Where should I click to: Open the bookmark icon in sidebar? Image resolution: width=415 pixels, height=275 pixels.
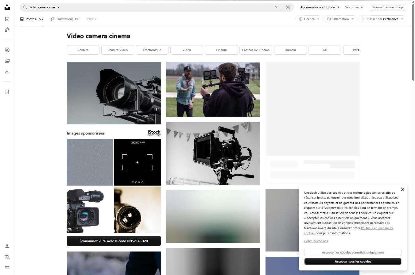coord(7,92)
